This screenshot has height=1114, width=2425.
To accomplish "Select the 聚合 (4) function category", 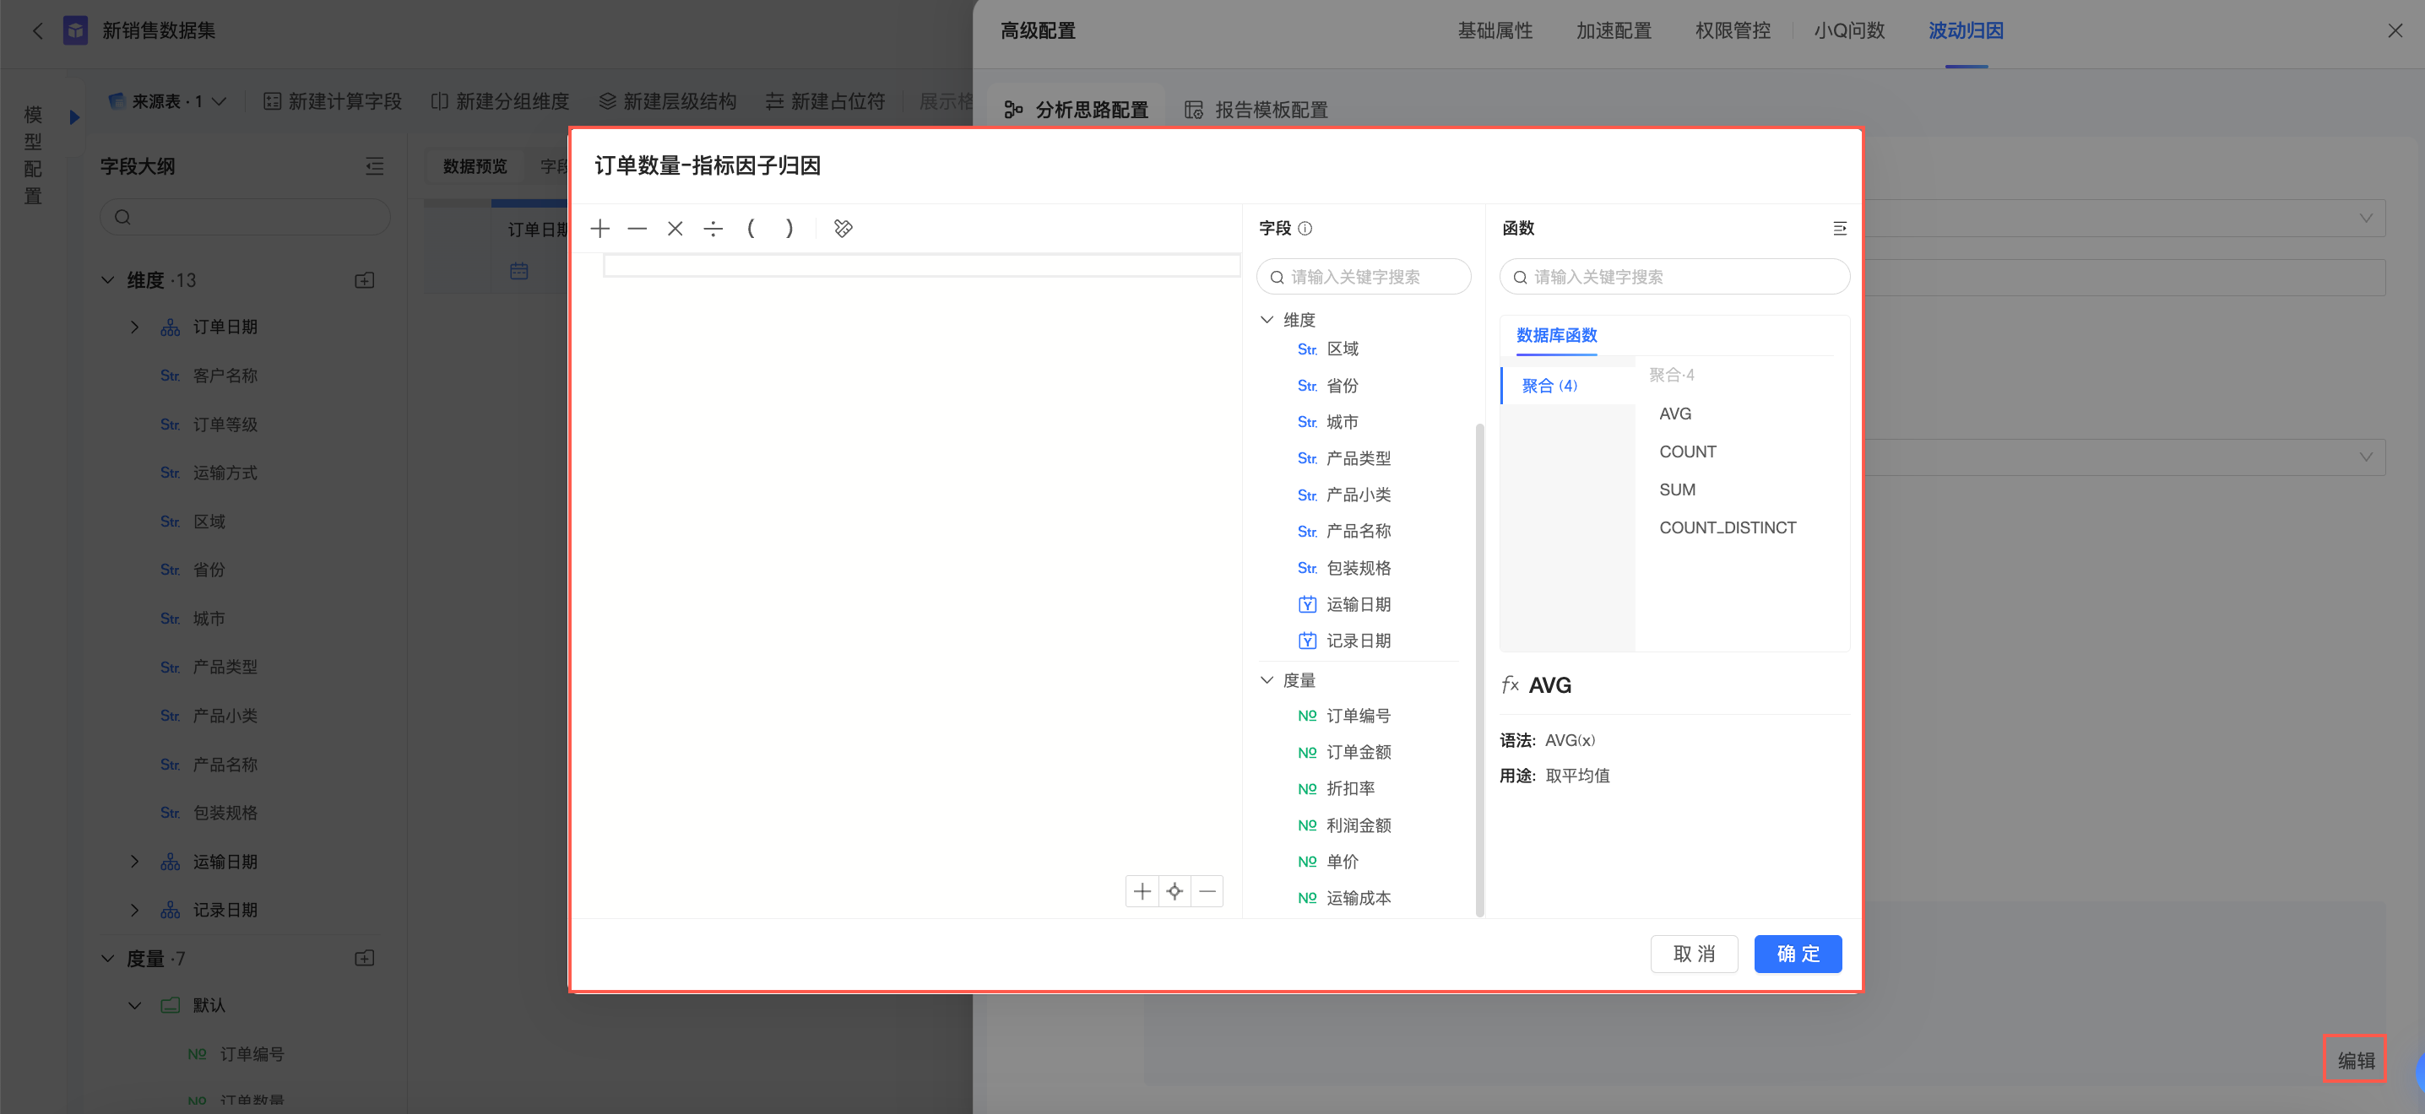I will pyautogui.click(x=1549, y=386).
